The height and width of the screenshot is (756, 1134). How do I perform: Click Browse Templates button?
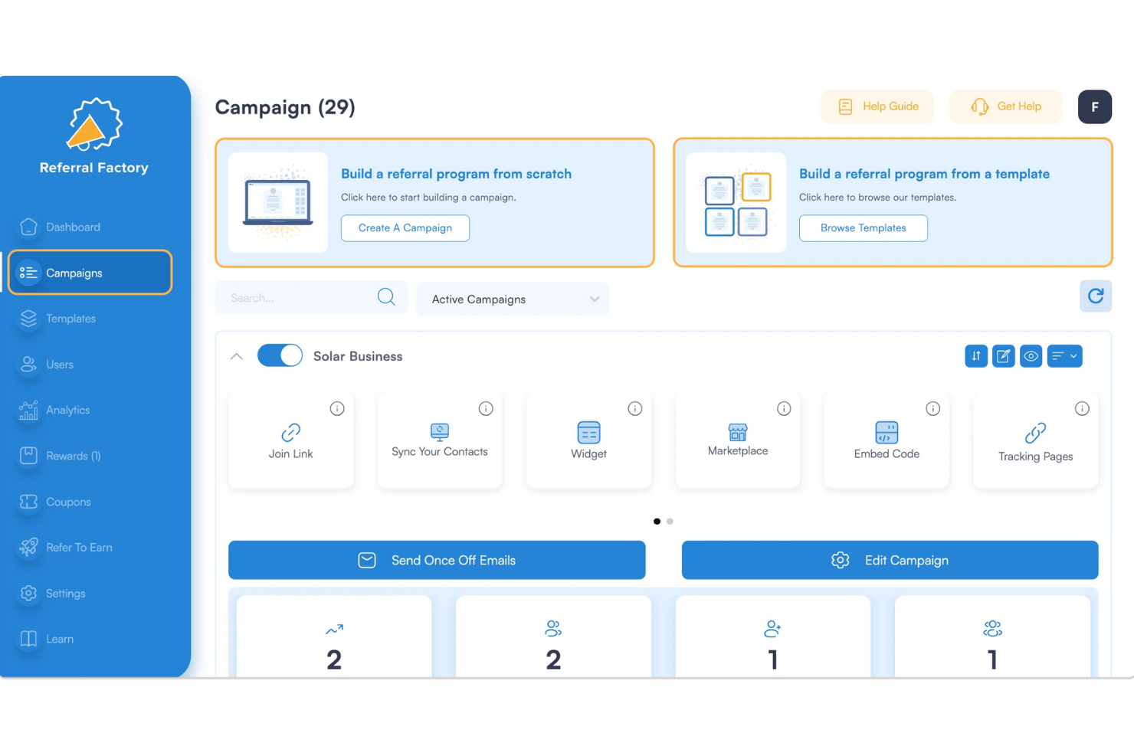click(x=864, y=228)
